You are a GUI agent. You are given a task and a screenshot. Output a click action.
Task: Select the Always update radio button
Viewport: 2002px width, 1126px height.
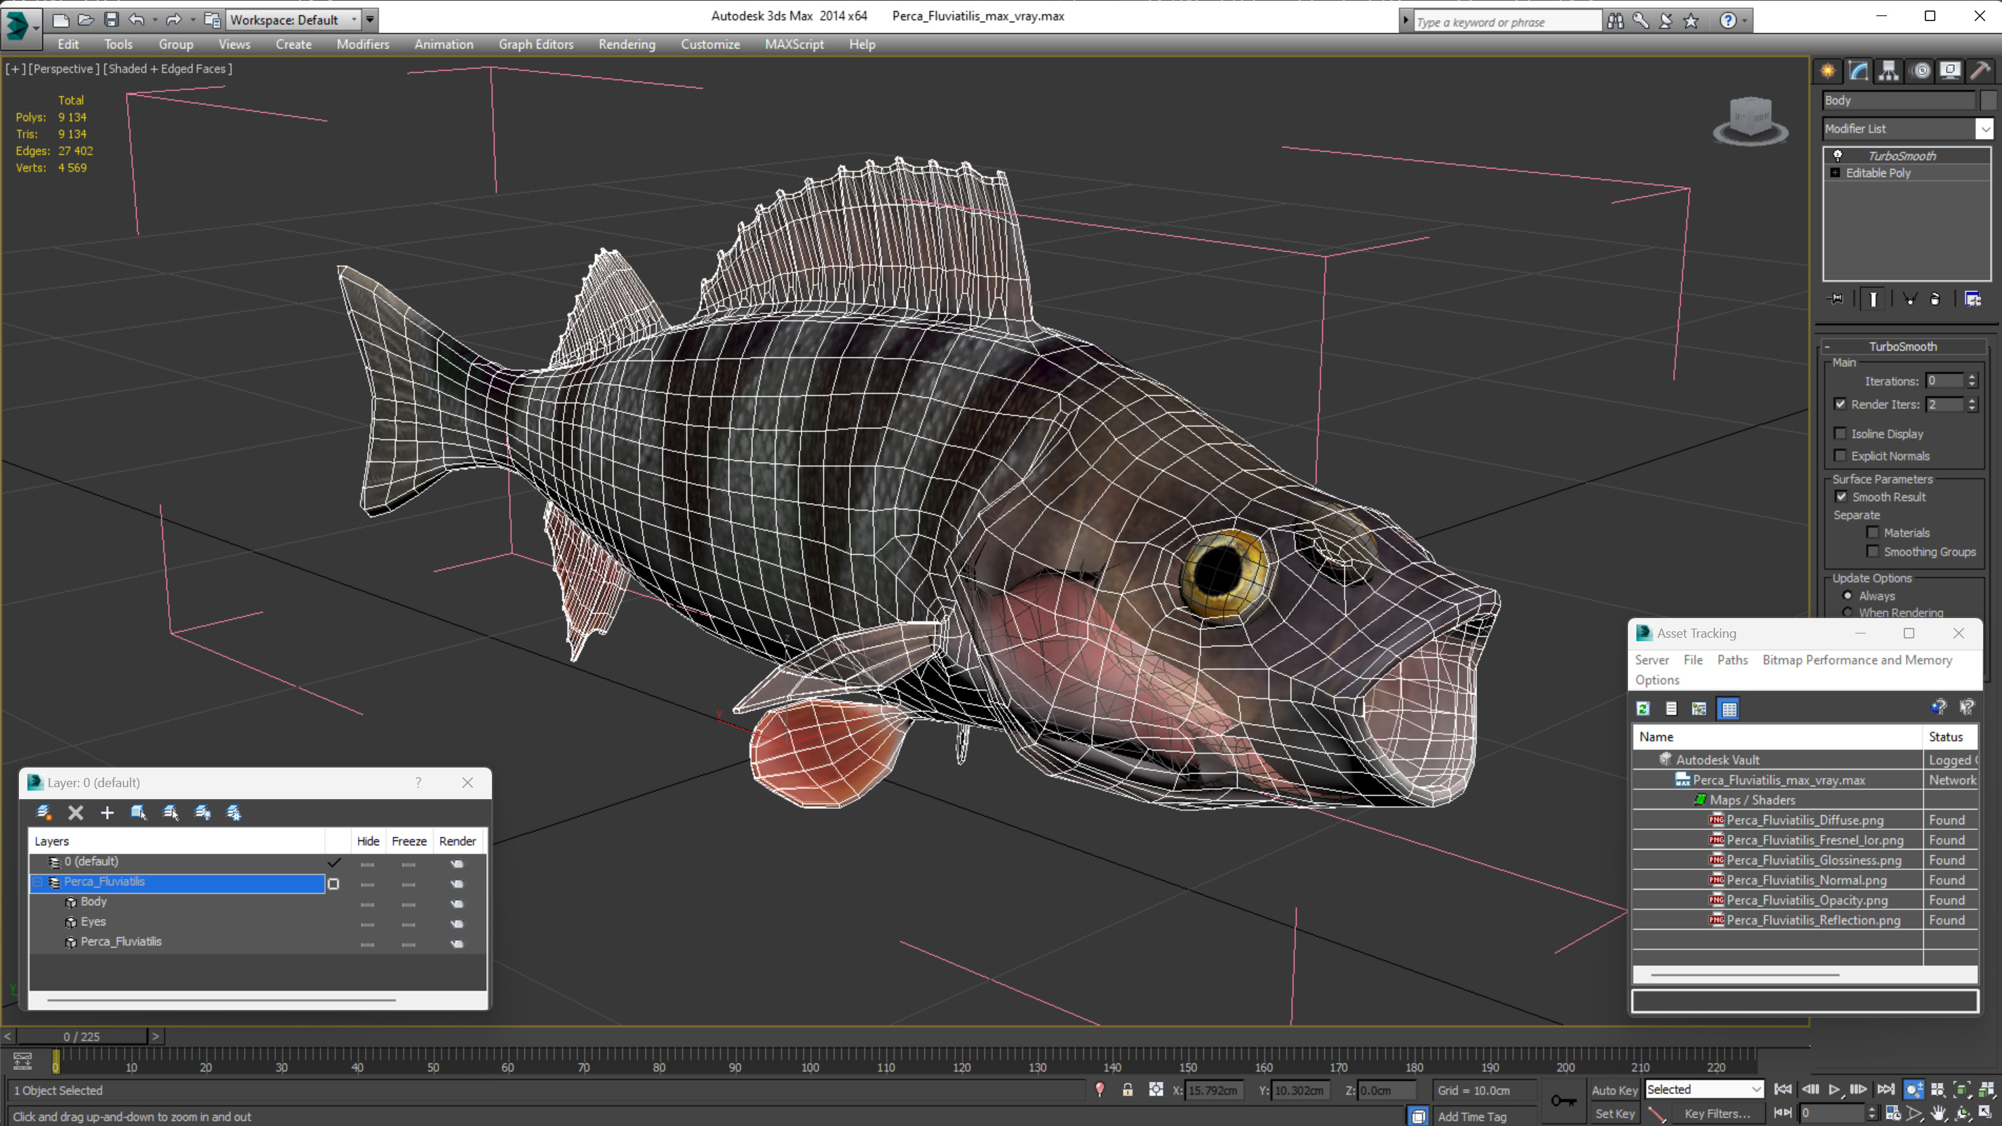tap(1848, 595)
